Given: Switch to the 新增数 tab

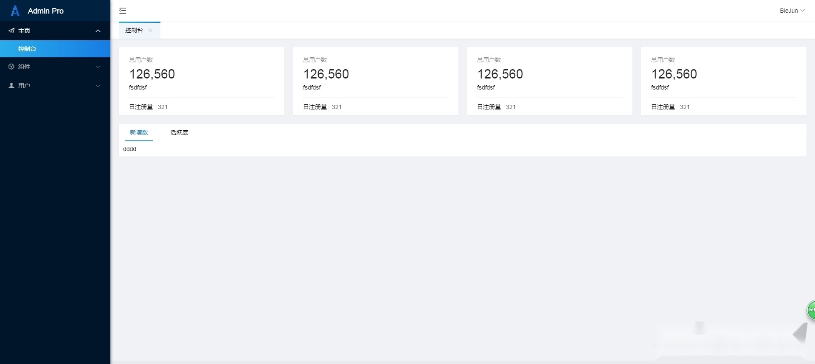Looking at the screenshot, I should [139, 132].
